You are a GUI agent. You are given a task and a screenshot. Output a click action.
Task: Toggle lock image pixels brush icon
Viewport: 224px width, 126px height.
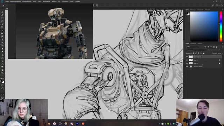[x=196, y=53]
